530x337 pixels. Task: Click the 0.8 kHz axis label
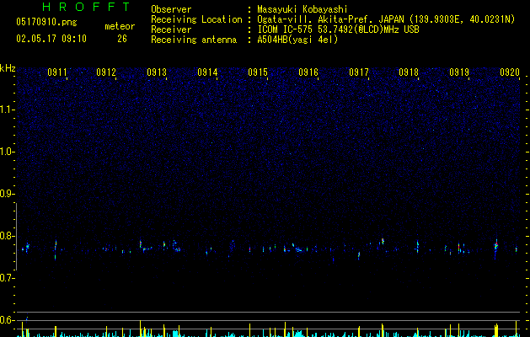click(x=7, y=236)
